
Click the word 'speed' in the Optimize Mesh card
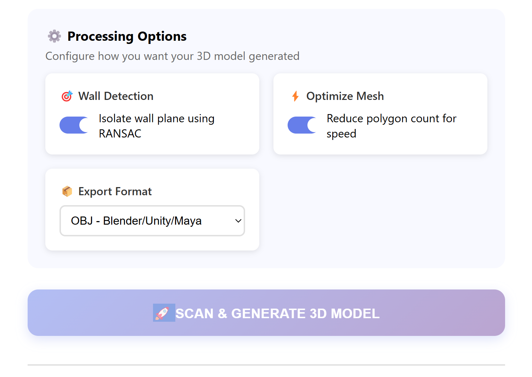click(x=341, y=134)
